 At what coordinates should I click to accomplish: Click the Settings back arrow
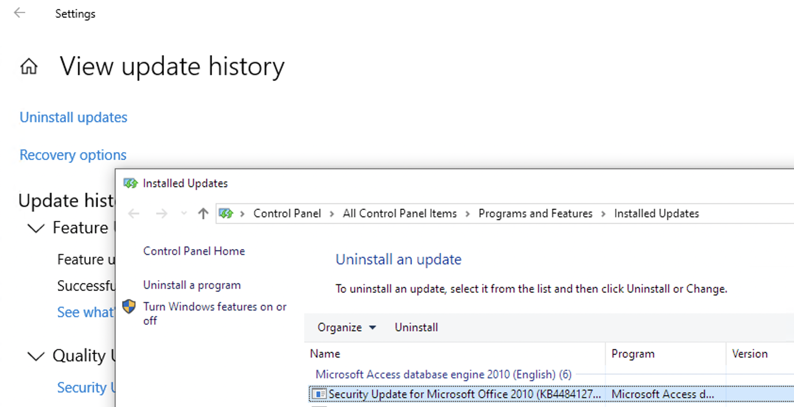(x=19, y=13)
